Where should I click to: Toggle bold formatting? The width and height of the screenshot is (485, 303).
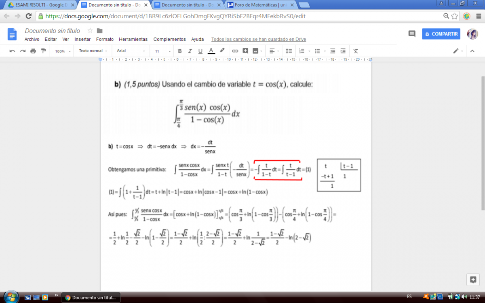click(x=180, y=51)
